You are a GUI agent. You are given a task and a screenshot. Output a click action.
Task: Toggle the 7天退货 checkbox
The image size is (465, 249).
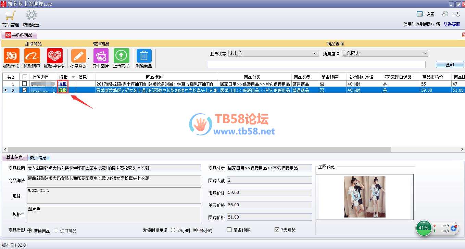[277, 230]
